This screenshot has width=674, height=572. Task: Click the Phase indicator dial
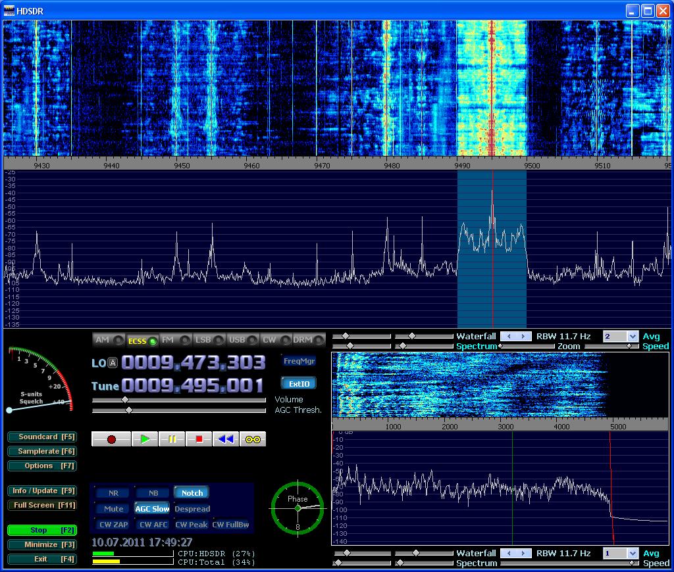(298, 508)
